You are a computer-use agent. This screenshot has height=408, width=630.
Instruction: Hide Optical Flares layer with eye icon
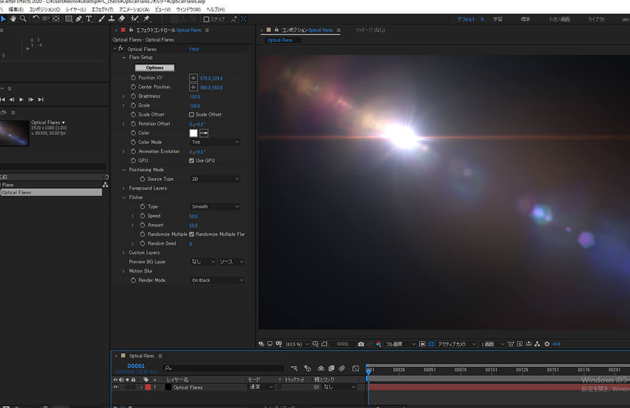pos(115,388)
